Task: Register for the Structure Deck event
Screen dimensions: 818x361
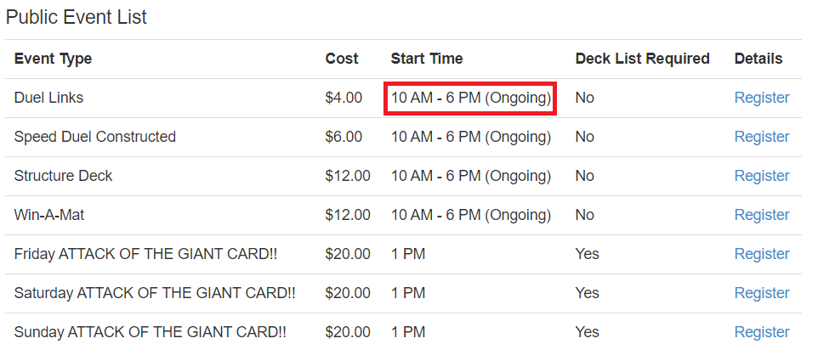Action: point(762,176)
